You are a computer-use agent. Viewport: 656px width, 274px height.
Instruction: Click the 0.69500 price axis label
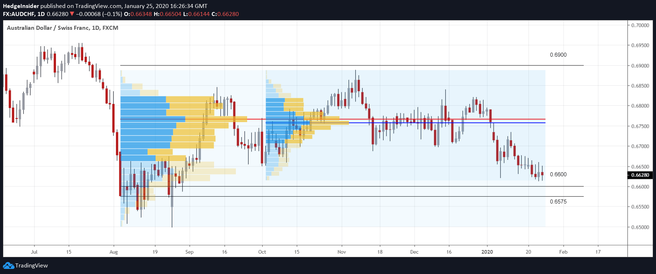[x=640, y=45]
